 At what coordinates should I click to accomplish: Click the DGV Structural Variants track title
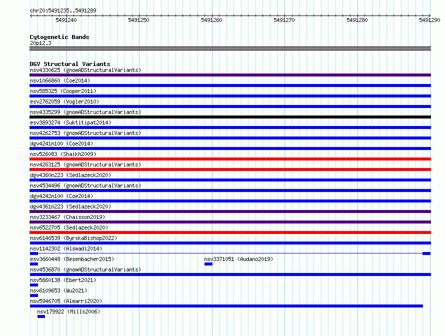tap(70, 64)
